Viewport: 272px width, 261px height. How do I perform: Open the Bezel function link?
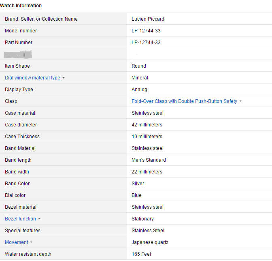(x=20, y=219)
